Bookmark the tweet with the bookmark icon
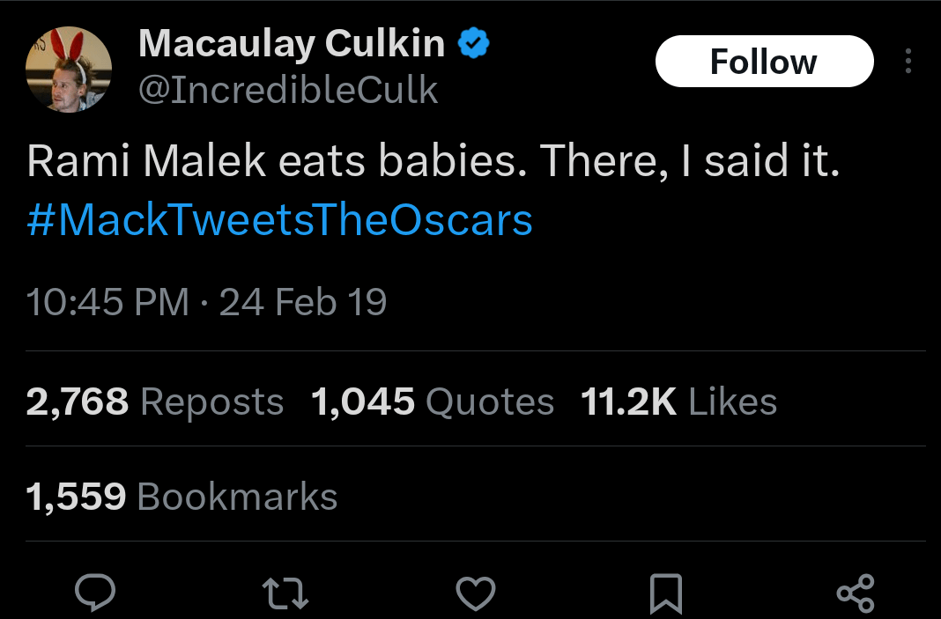 pyautogui.click(x=665, y=593)
